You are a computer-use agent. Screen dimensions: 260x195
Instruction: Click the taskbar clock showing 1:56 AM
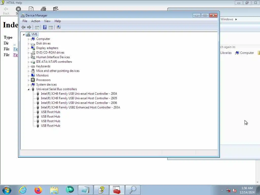pyautogui.click(x=247, y=190)
